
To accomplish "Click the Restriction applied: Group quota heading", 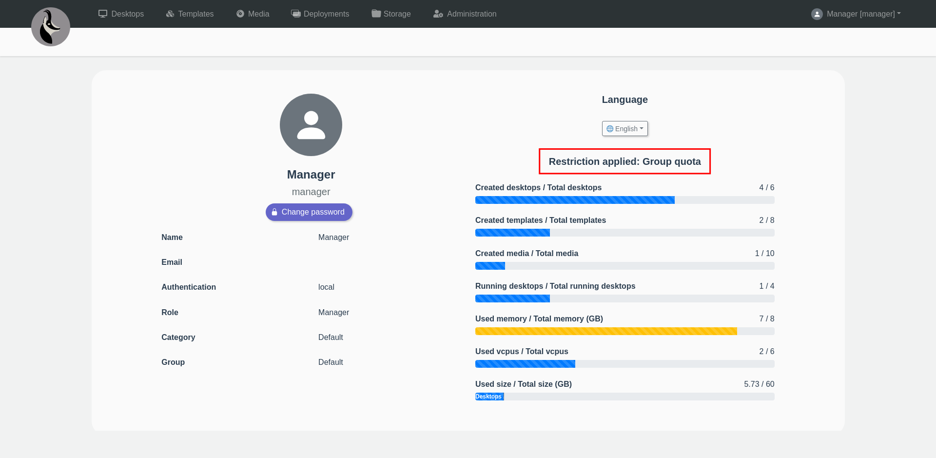I will tap(624, 161).
